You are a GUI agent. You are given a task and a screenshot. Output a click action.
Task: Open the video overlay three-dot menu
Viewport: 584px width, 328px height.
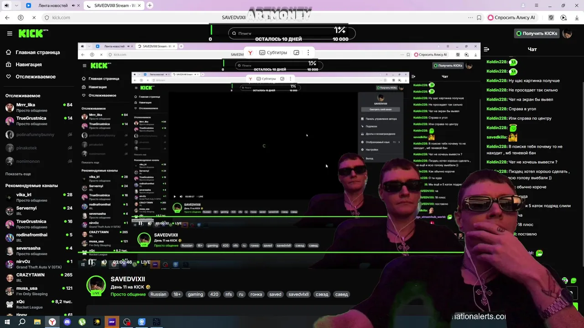[308, 53]
